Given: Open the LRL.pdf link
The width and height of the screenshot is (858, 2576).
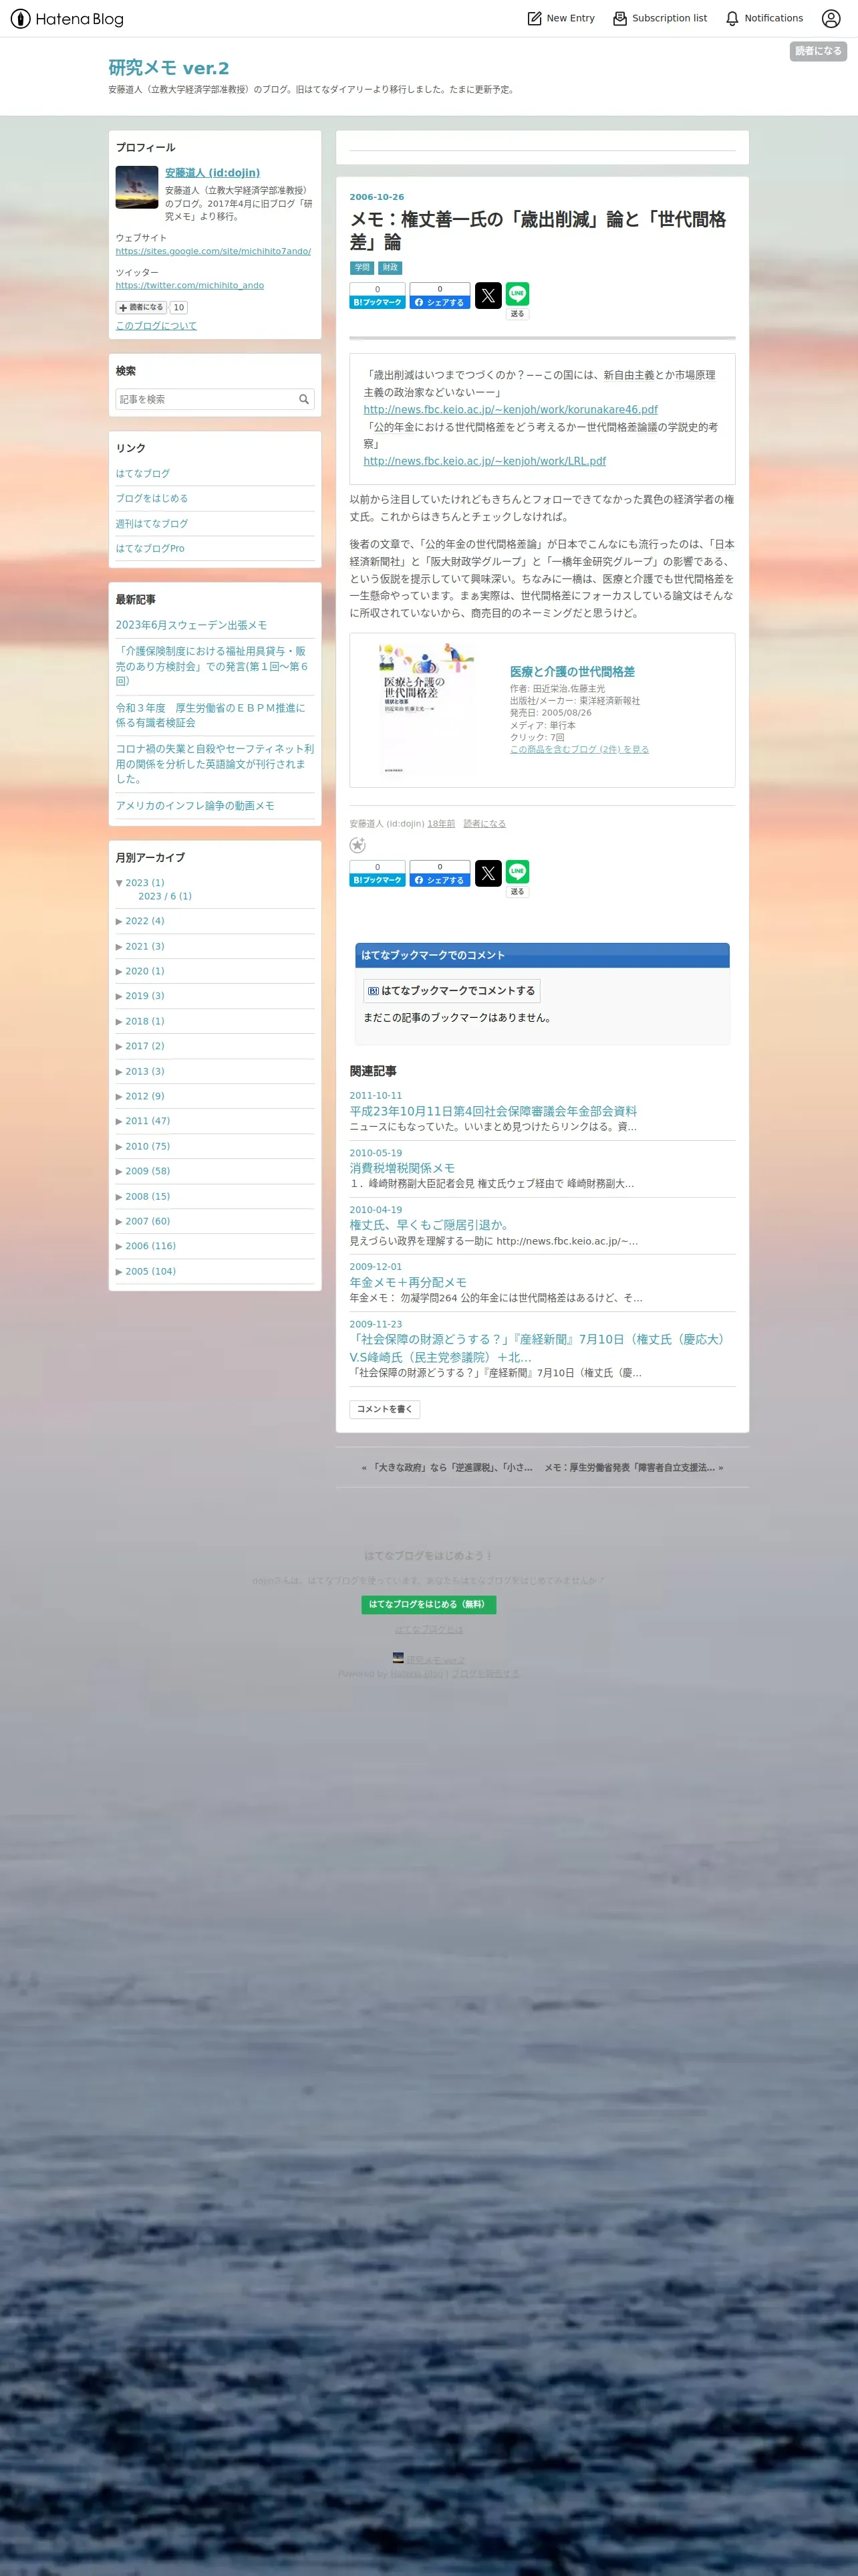Looking at the screenshot, I should (484, 461).
